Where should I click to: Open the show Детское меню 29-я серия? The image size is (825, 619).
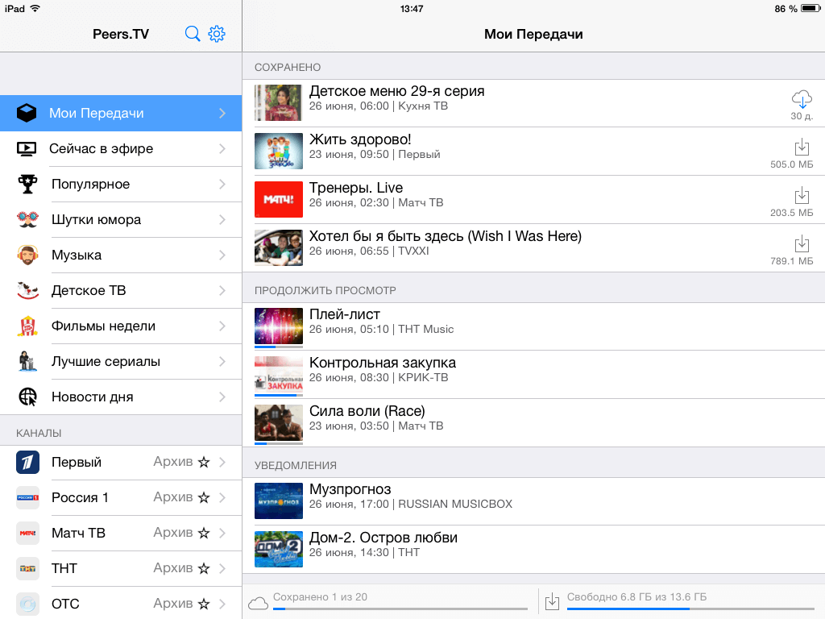pos(533,103)
